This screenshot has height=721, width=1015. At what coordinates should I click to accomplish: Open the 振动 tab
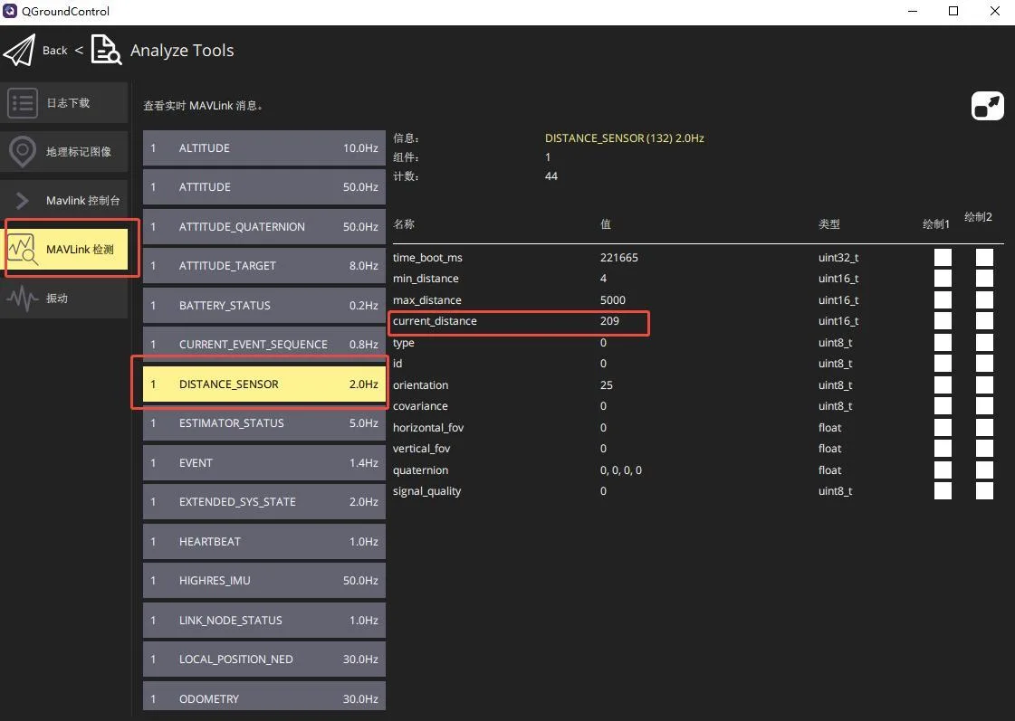coord(64,299)
